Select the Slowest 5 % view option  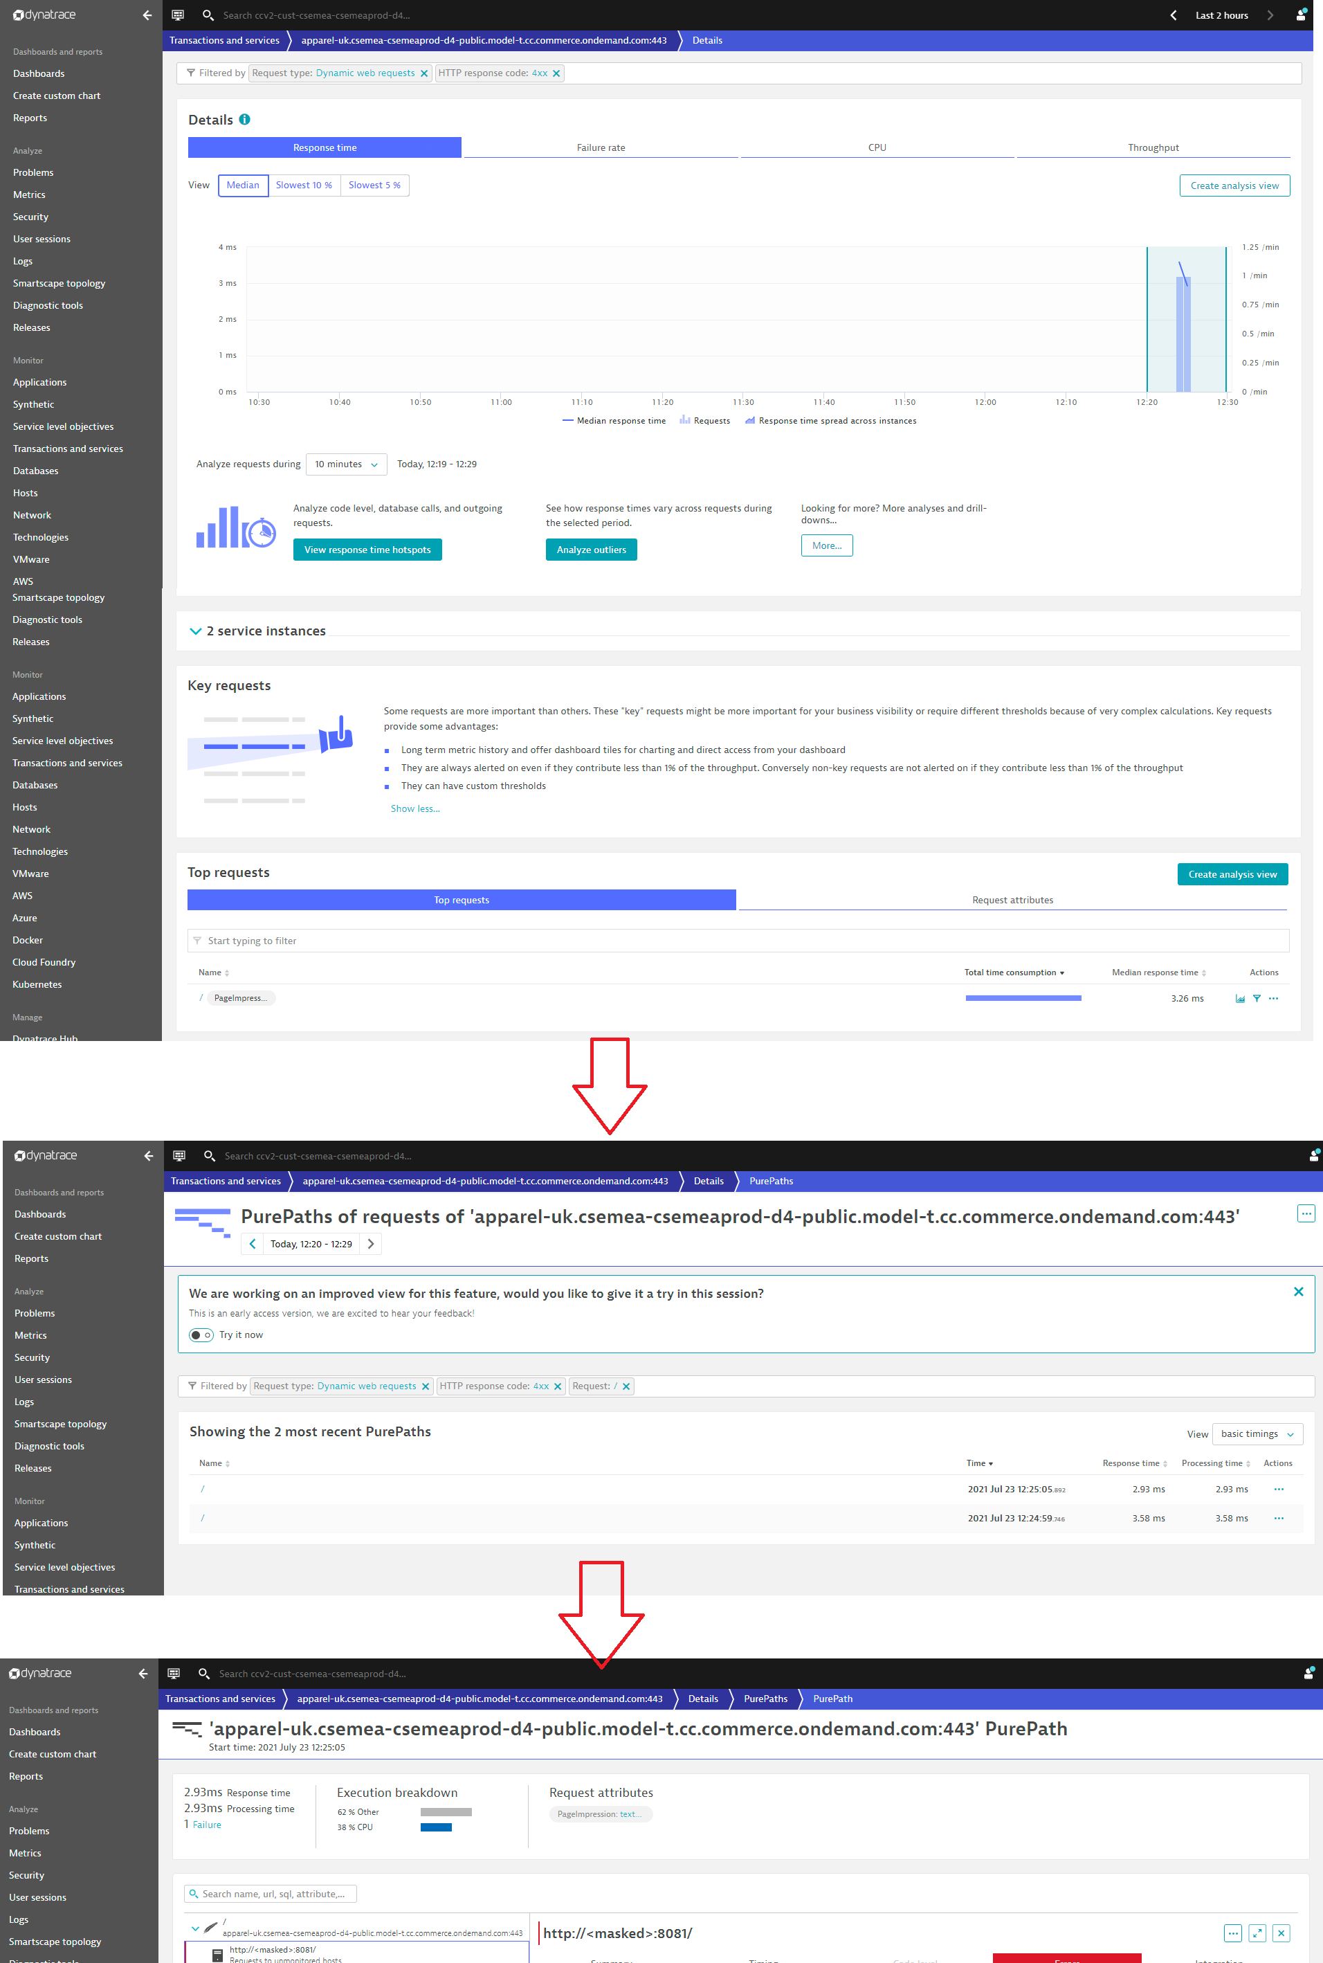374,186
